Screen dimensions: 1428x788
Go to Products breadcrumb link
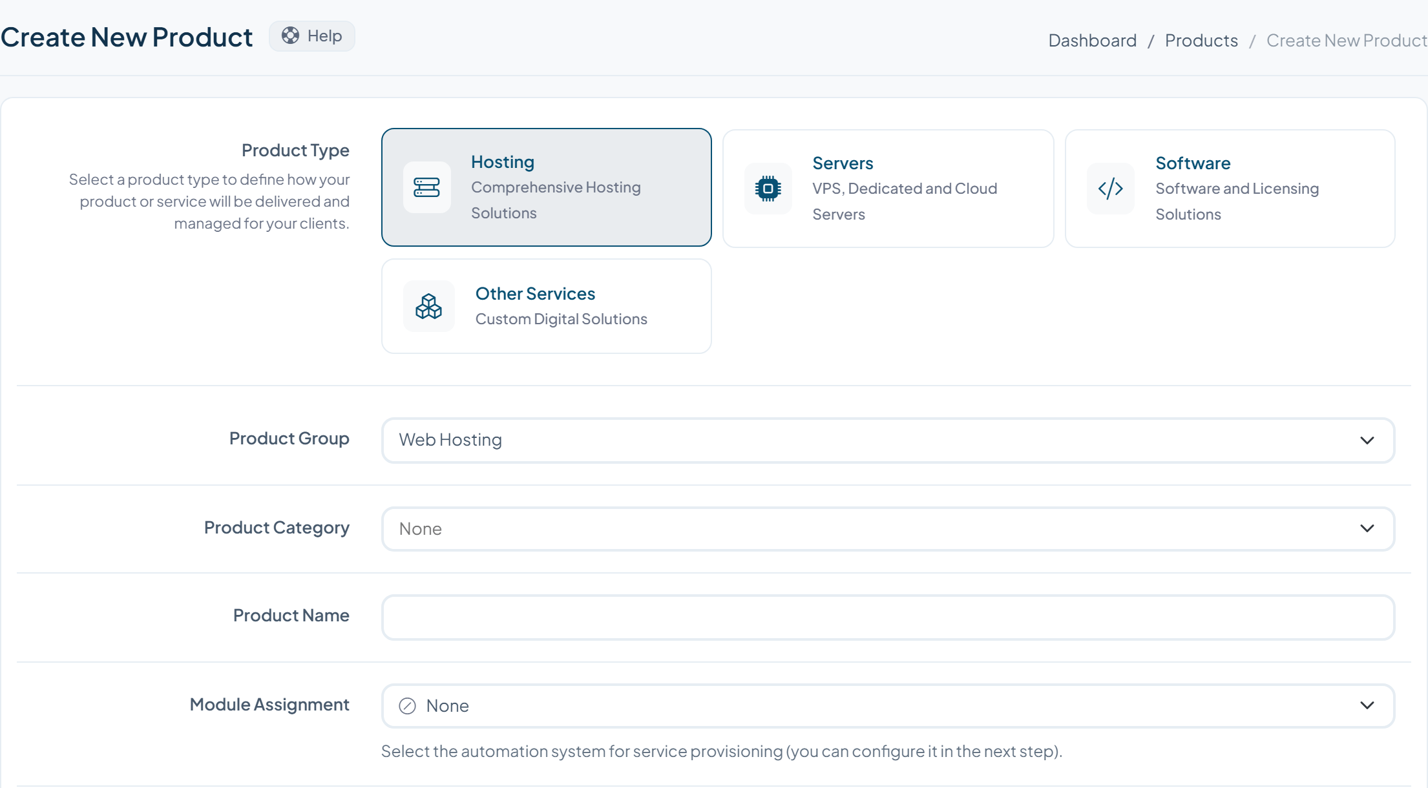pyautogui.click(x=1201, y=41)
